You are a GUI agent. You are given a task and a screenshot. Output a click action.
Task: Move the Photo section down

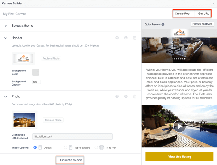[x=126, y=96]
